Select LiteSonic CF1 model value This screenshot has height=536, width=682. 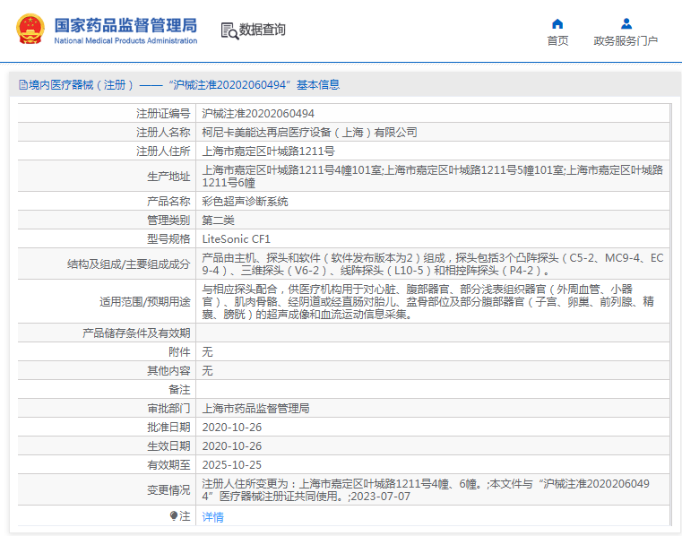237,239
